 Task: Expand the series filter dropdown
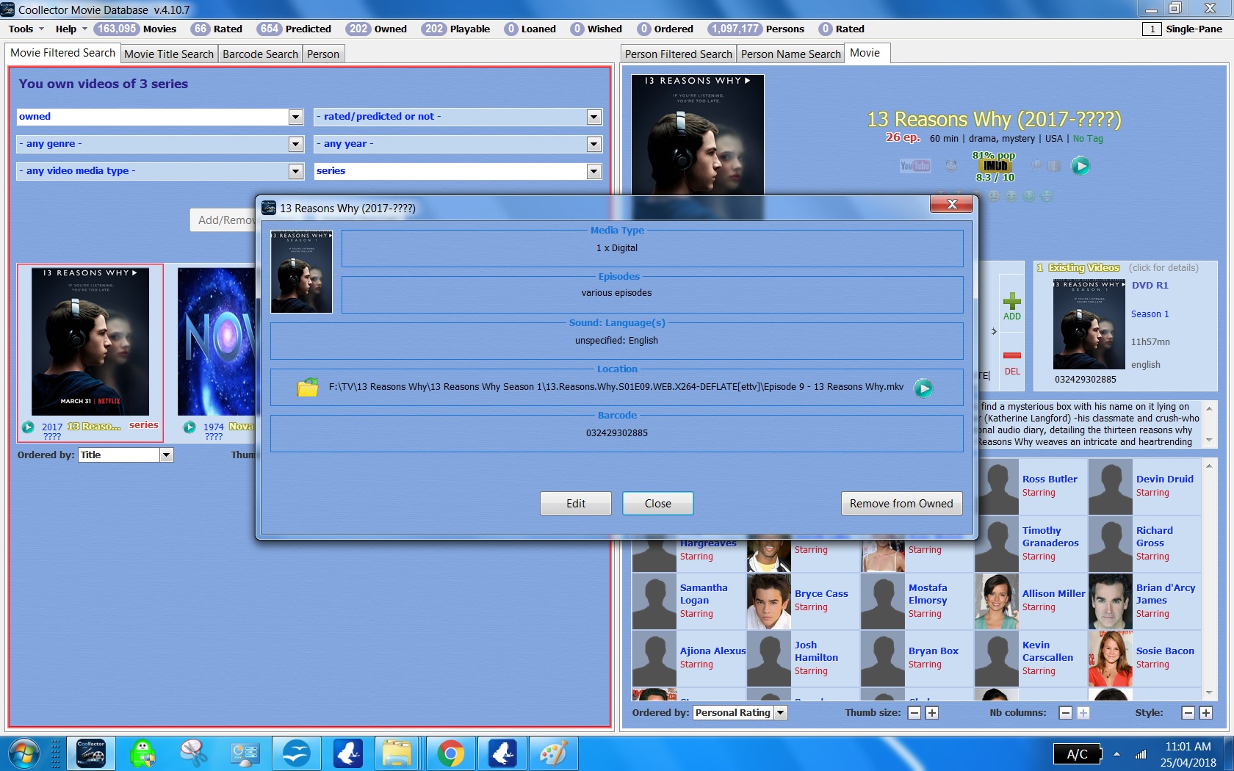pyautogui.click(x=594, y=171)
